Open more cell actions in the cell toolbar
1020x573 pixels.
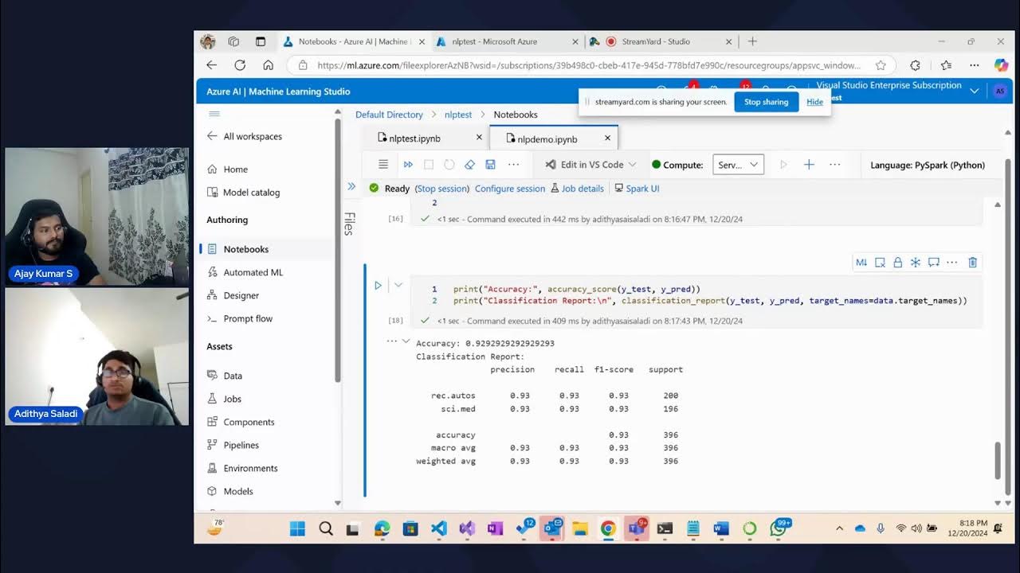coord(951,262)
